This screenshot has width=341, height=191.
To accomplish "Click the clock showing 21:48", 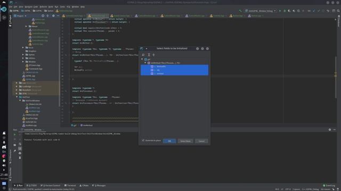I will coord(4,175).
